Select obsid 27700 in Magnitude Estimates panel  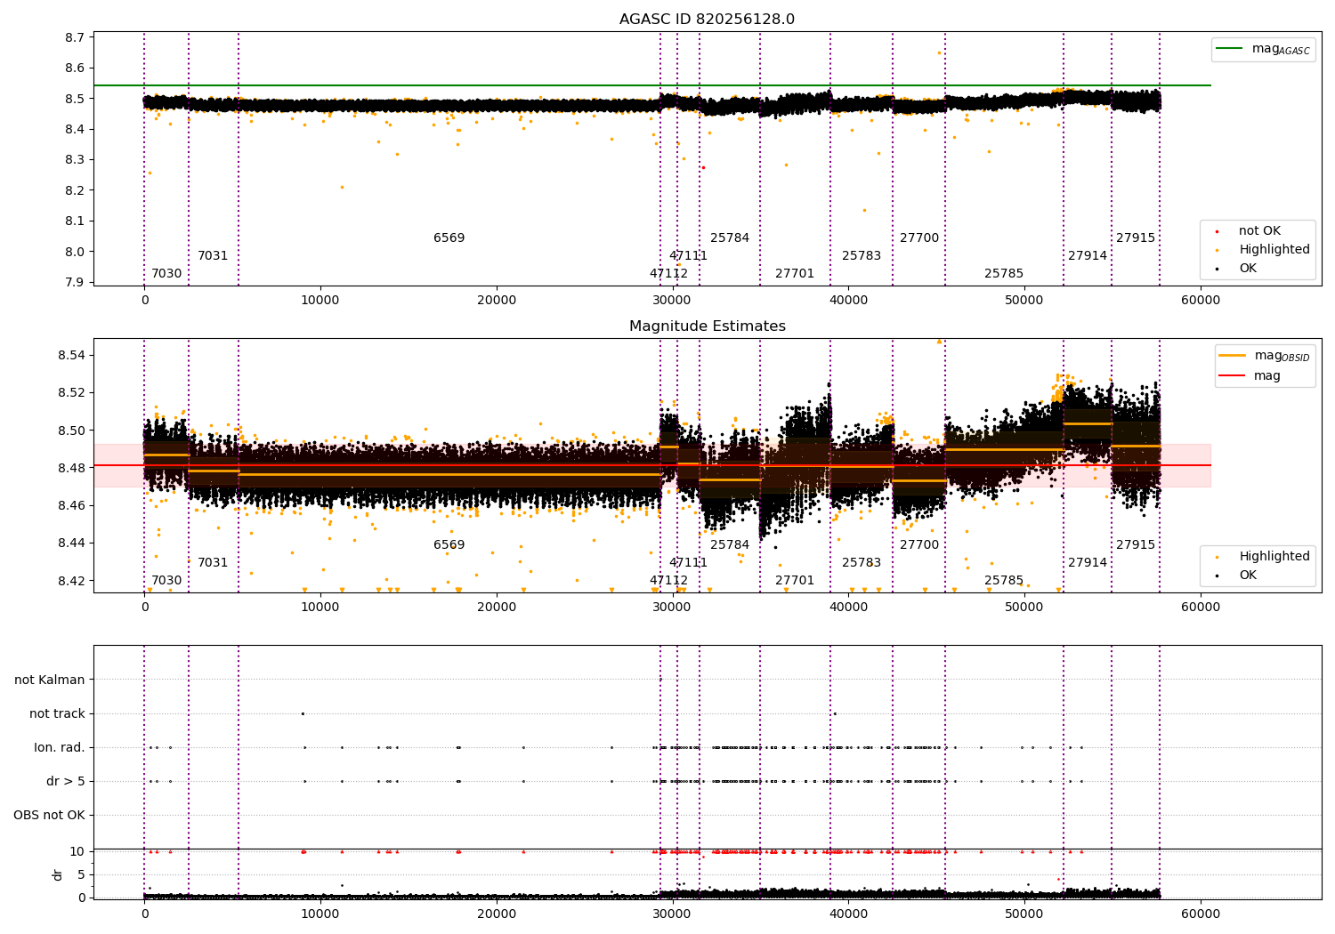pos(919,545)
